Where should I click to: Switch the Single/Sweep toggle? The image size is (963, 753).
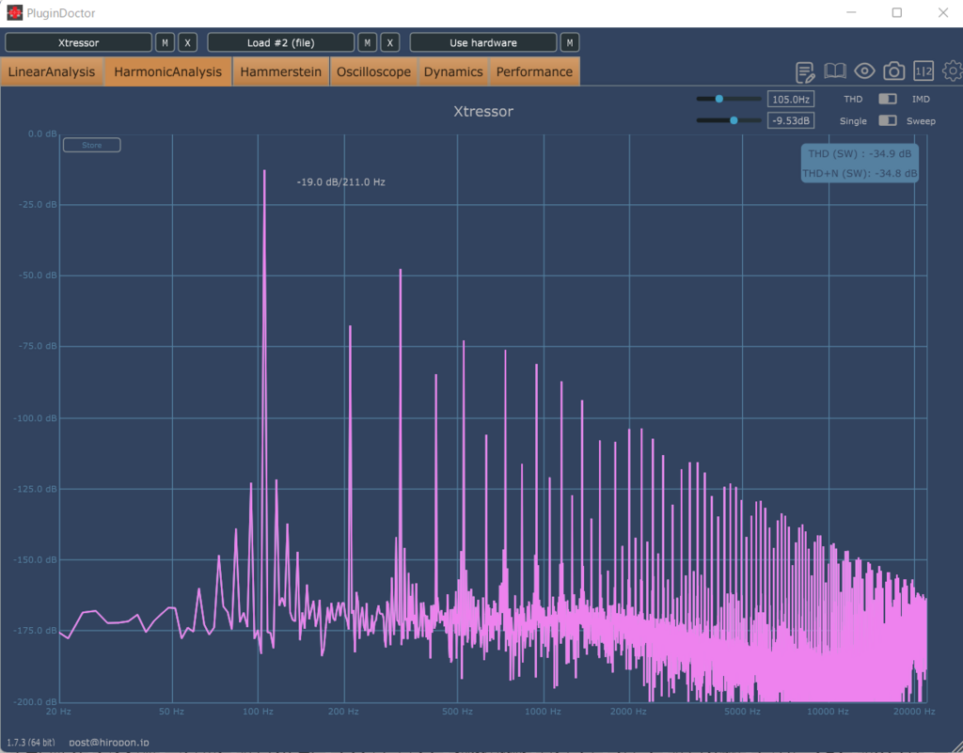click(888, 120)
